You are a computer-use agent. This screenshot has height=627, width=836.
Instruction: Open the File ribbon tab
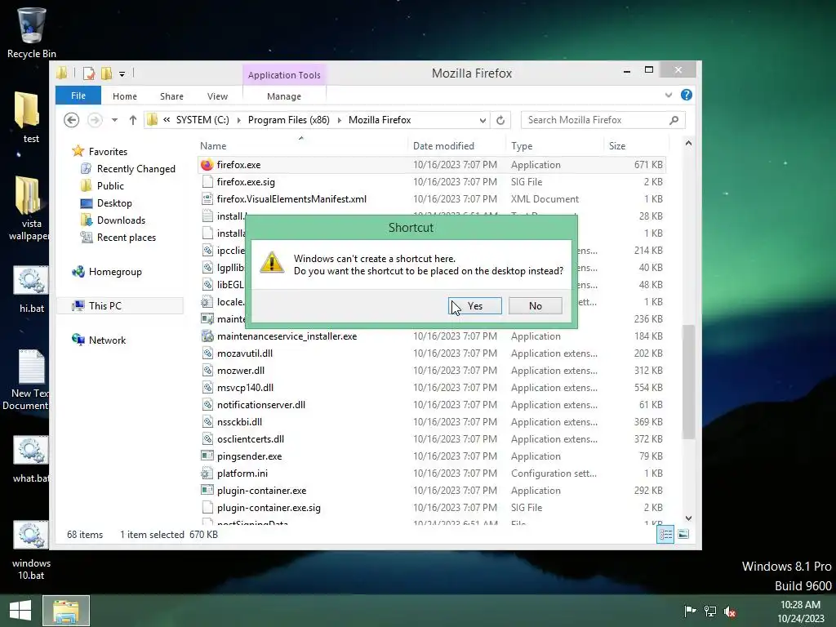tap(78, 96)
